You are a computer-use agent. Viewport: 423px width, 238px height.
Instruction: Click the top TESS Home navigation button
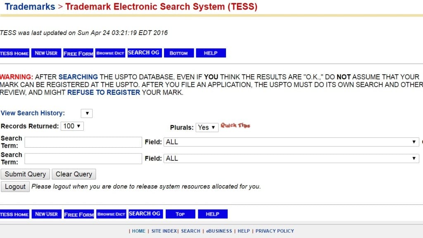tap(14, 53)
